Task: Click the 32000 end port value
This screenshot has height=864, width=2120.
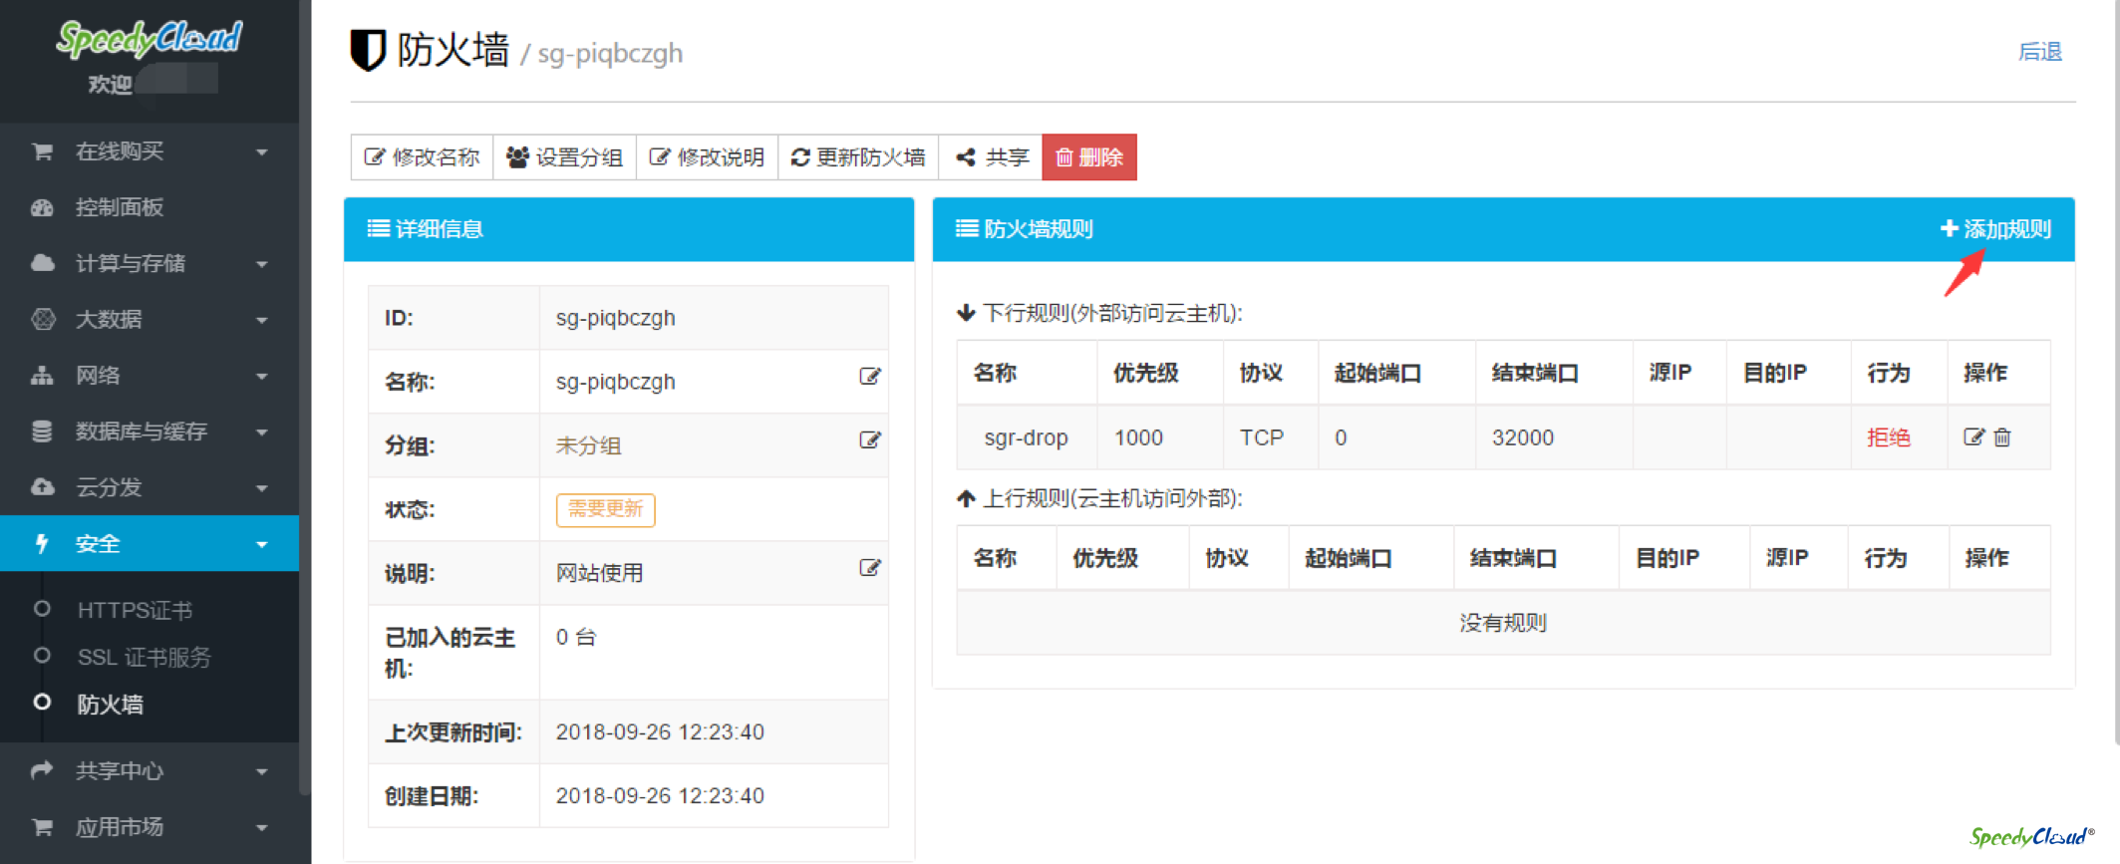Action: pos(1523,437)
